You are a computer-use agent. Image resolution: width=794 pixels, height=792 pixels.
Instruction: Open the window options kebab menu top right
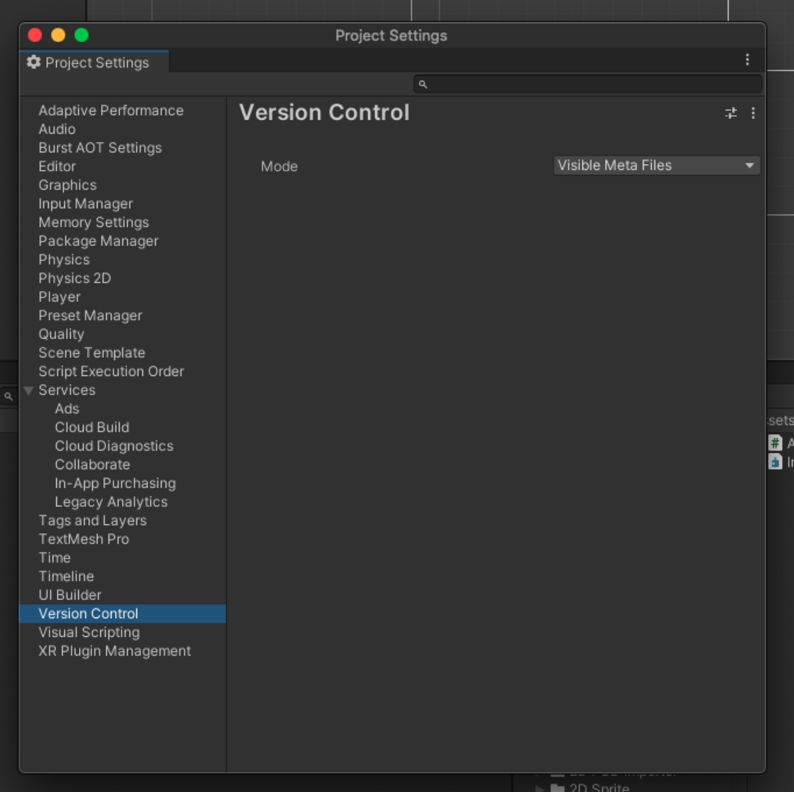[x=746, y=59]
